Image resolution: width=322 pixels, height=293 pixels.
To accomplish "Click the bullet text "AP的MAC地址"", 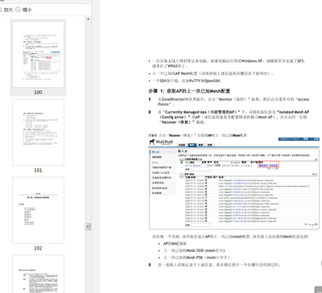I will (175, 244).
